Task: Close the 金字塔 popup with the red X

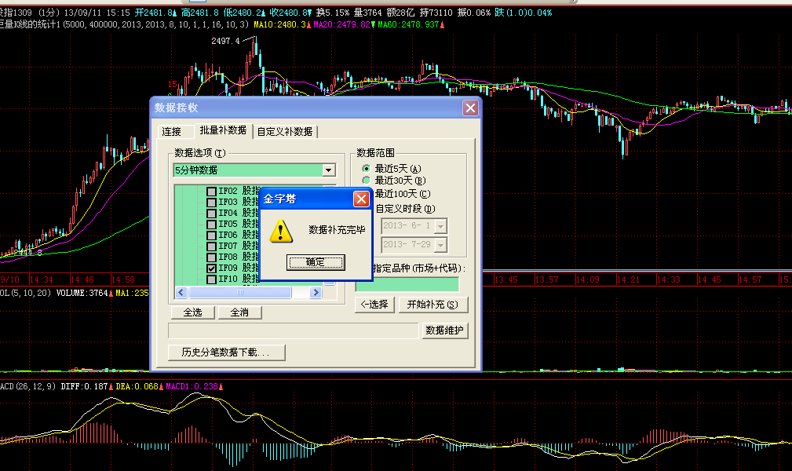Action: (361, 199)
